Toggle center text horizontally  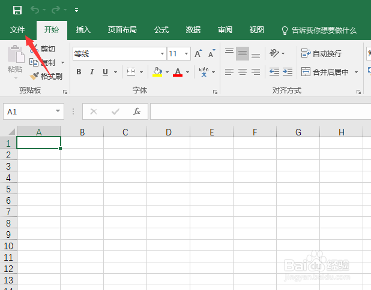pyautogui.click(x=243, y=72)
